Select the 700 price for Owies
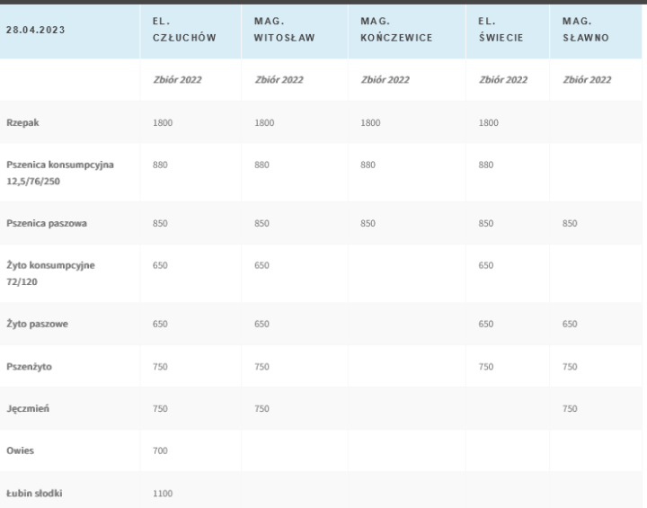The width and height of the screenshot is (647, 508). tap(161, 450)
